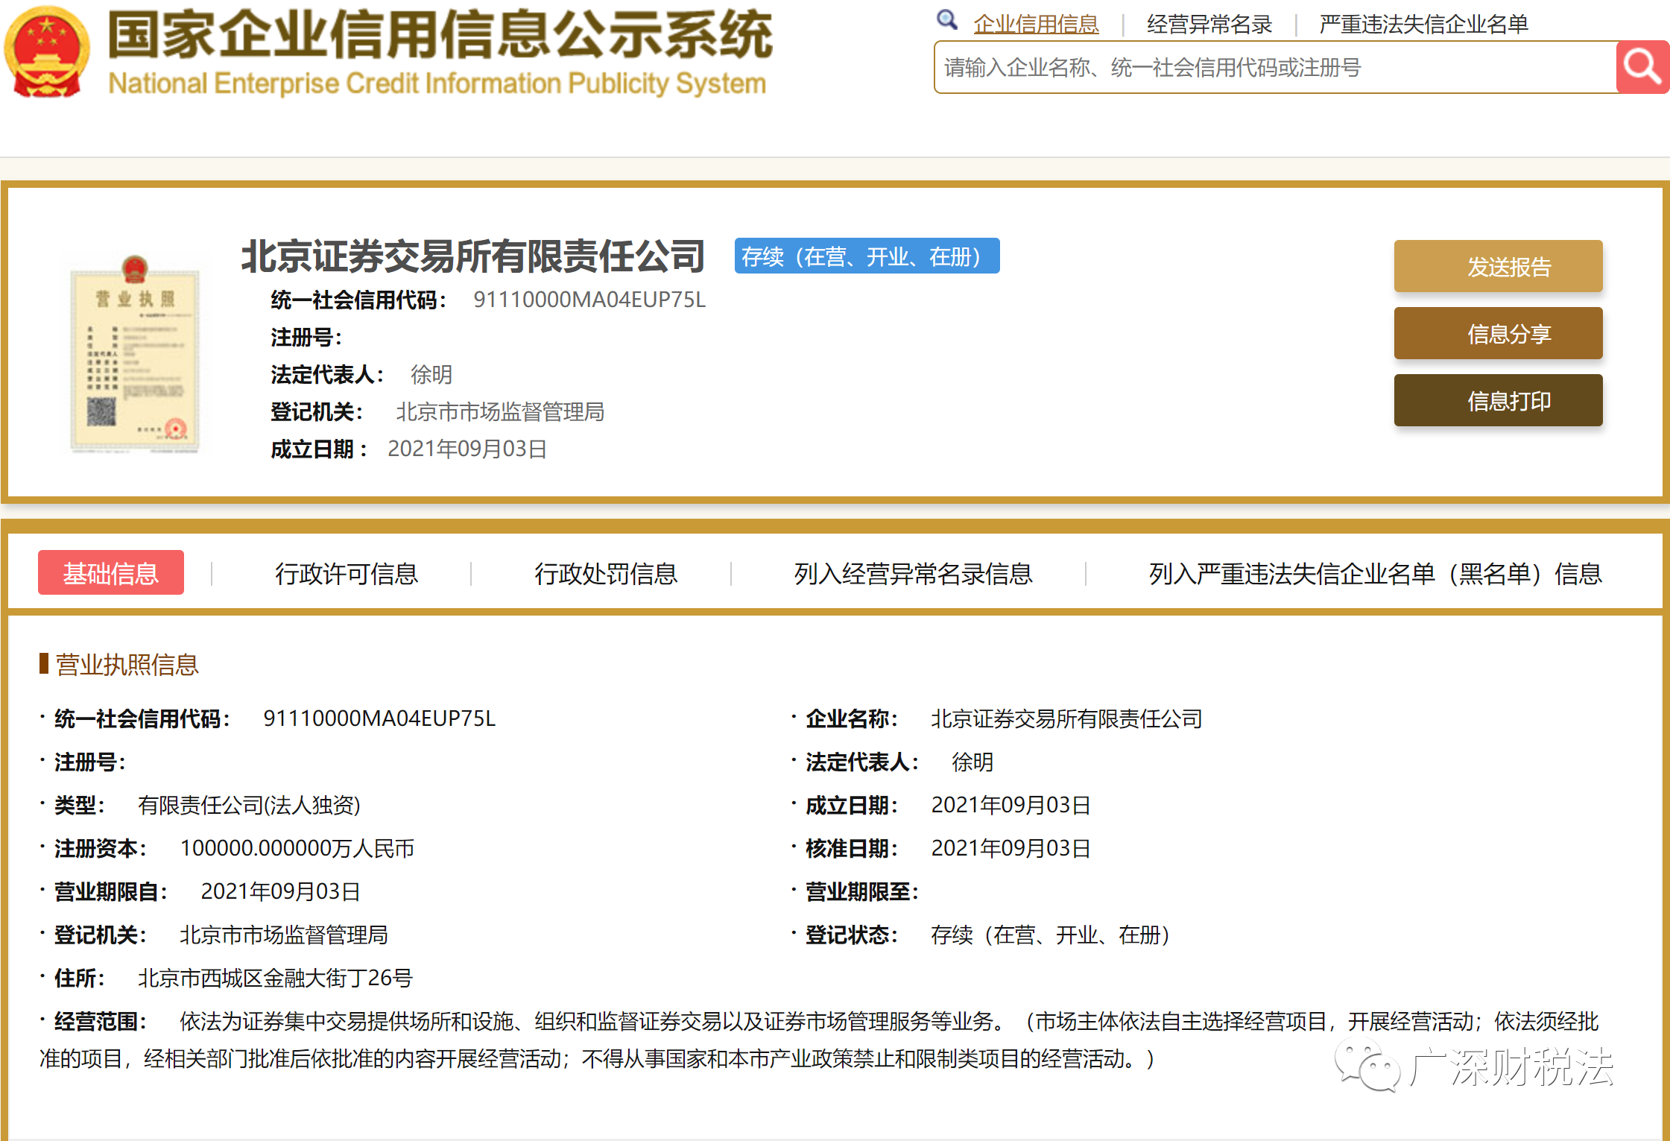The width and height of the screenshot is (1670, 1141).
Task: Click the enterprise name search input field
Action: tap(1275, 68)
